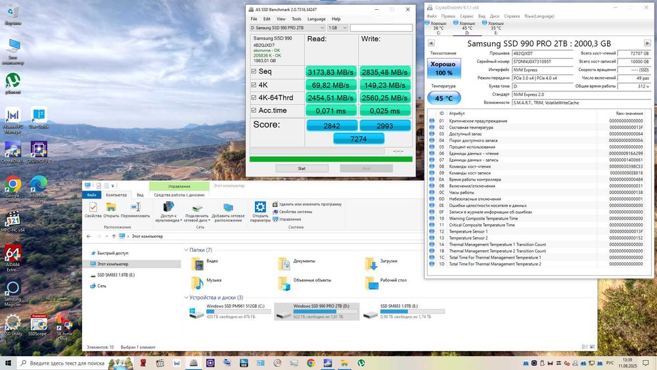The width and height of the screenshot is (657, 370).
Task: Open recent locations dropdown in Explorer navigation
Action: click(x=106, y=237)
